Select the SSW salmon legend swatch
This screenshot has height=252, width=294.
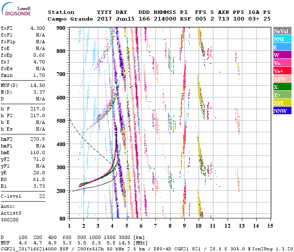[282, 79]
